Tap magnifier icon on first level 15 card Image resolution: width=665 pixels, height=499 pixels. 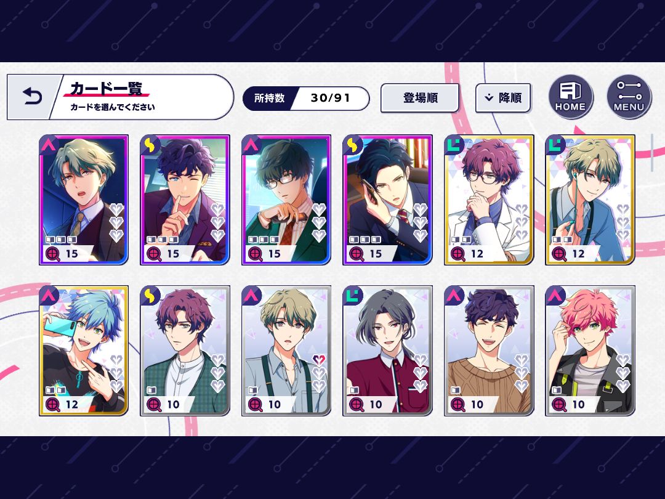[x=53, y=254]
